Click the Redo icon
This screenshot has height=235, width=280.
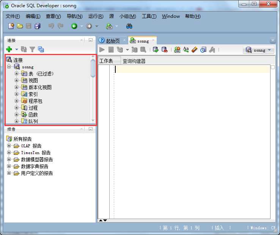[x=60, y=26]
